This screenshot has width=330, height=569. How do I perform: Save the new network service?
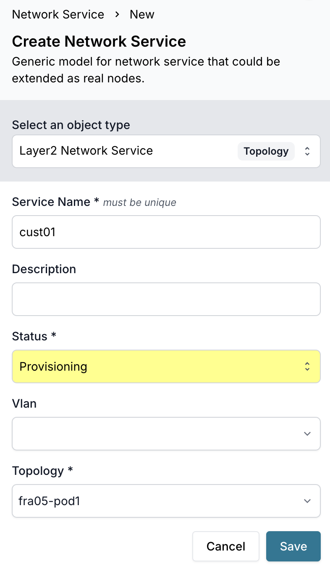tap(293, 546)
